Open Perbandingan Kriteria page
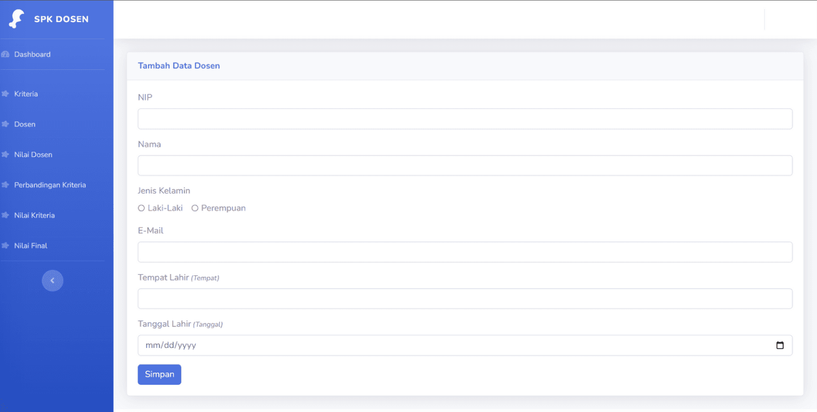 point(50,185)
